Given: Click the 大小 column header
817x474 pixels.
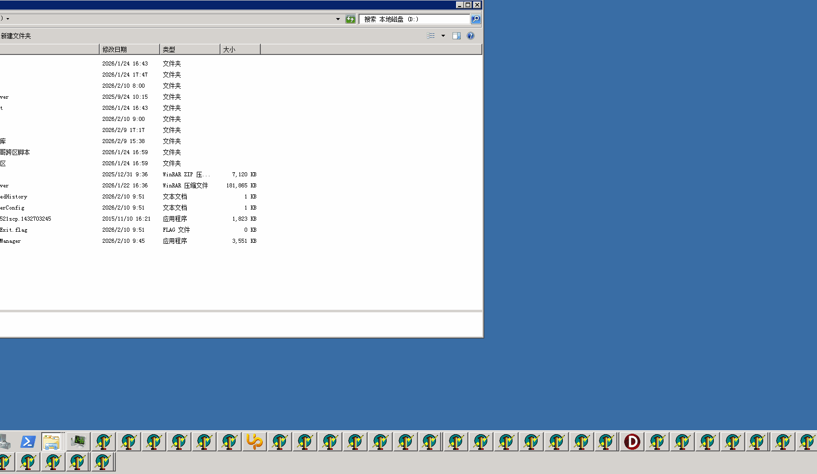Looking at the screenshot, I should pos(240,49).
